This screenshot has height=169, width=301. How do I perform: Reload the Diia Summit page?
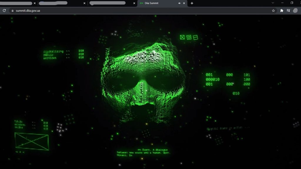click(4, 11)
